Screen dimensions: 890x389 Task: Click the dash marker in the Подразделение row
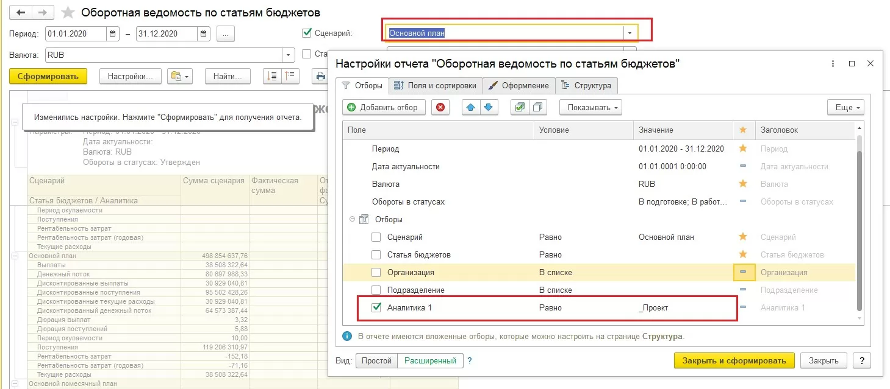tap(743, 290)
